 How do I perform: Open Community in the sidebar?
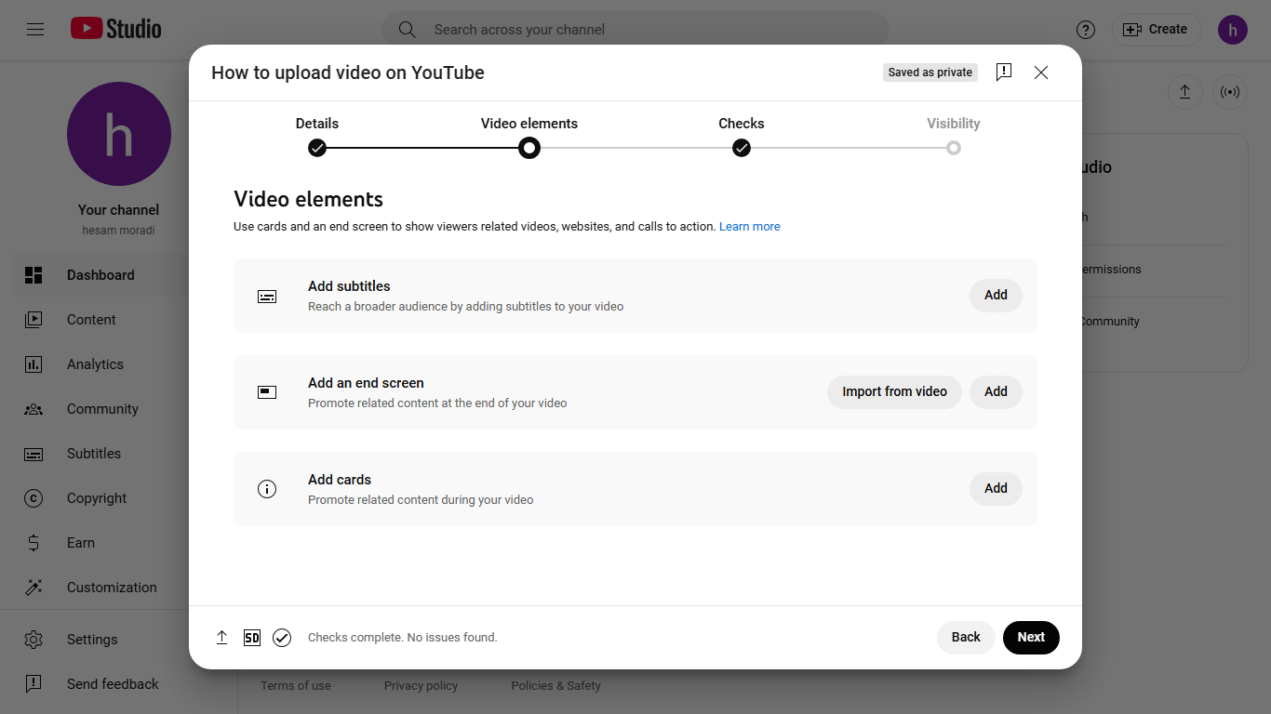pos(102,409)
